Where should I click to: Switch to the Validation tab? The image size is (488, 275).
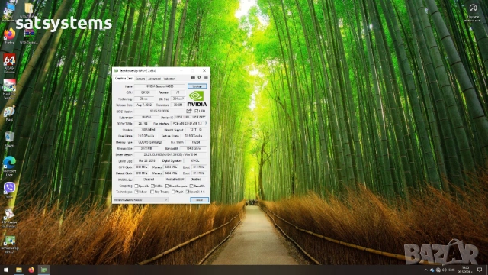point(169,79)
